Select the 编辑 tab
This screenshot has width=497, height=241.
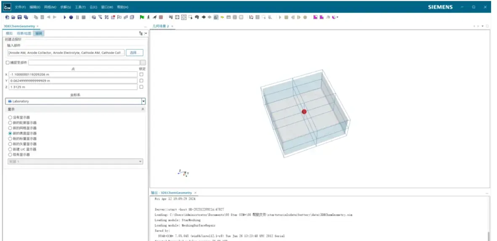click(38, 33)
